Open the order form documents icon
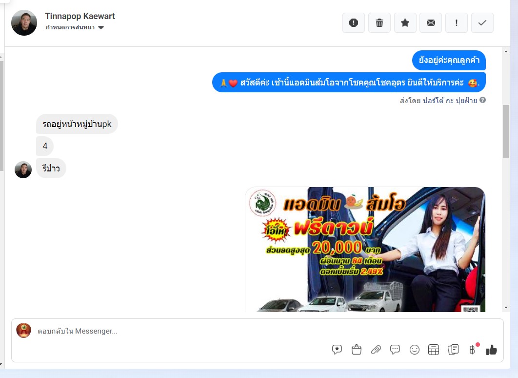 tap(453, 350)
